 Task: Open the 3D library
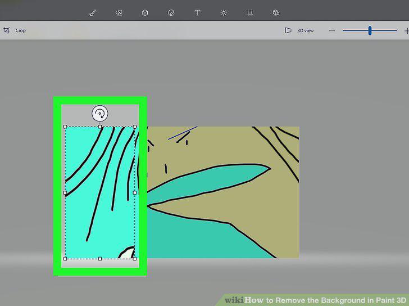pyautogui.click(x=276, y=13)
